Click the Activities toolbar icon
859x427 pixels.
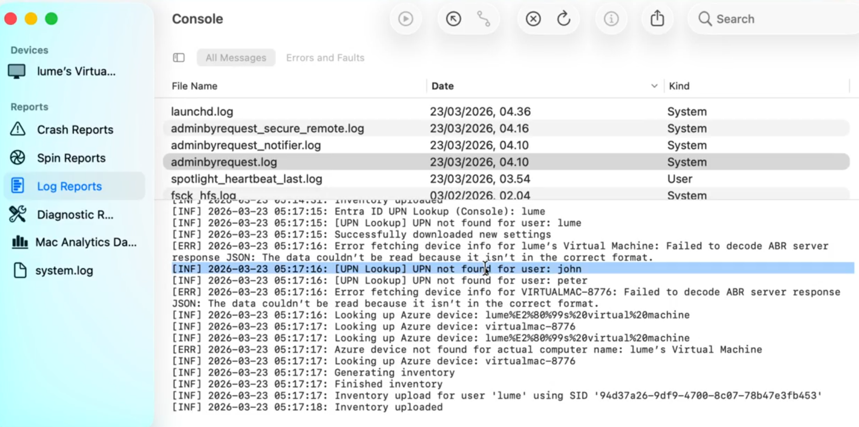pos(484,19)
